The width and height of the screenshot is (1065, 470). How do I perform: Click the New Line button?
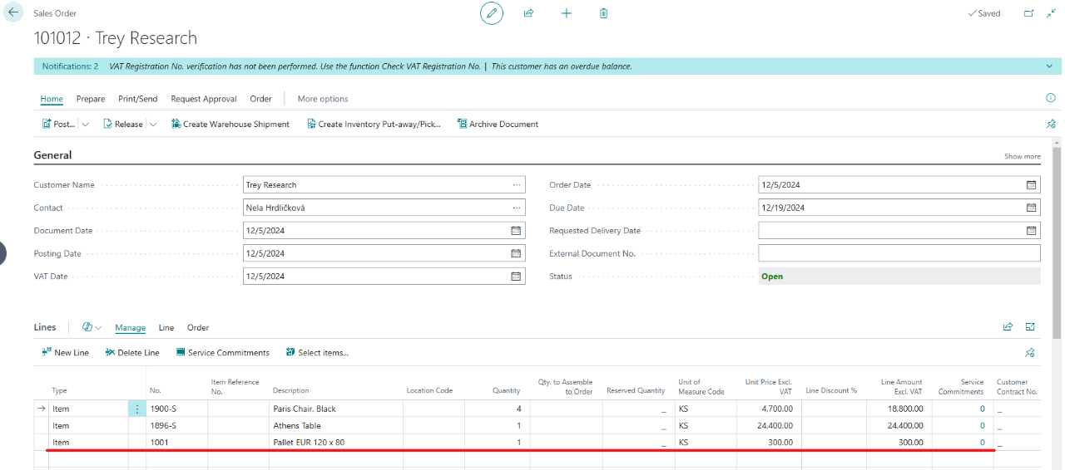tap(65, 353)
